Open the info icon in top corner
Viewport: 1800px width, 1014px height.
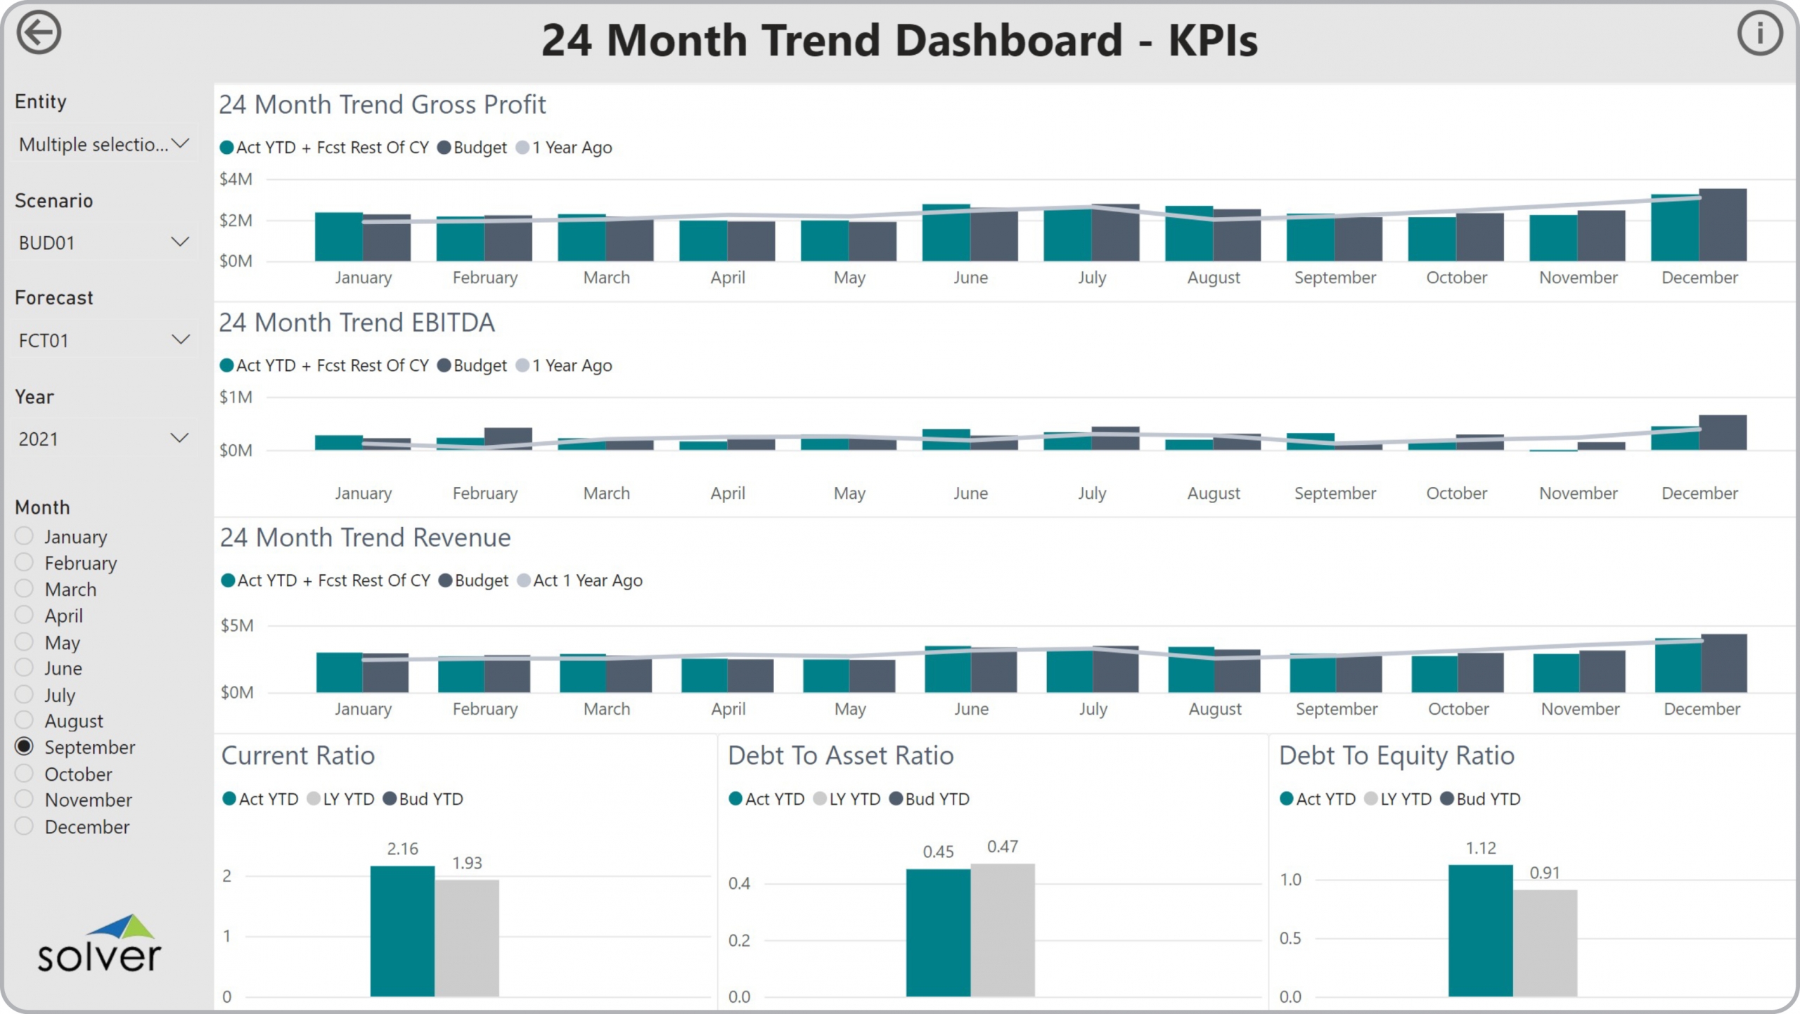[x=1759, y=33]
